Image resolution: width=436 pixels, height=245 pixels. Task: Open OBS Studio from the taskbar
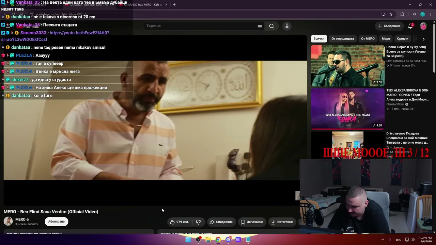tap(198, 240)
